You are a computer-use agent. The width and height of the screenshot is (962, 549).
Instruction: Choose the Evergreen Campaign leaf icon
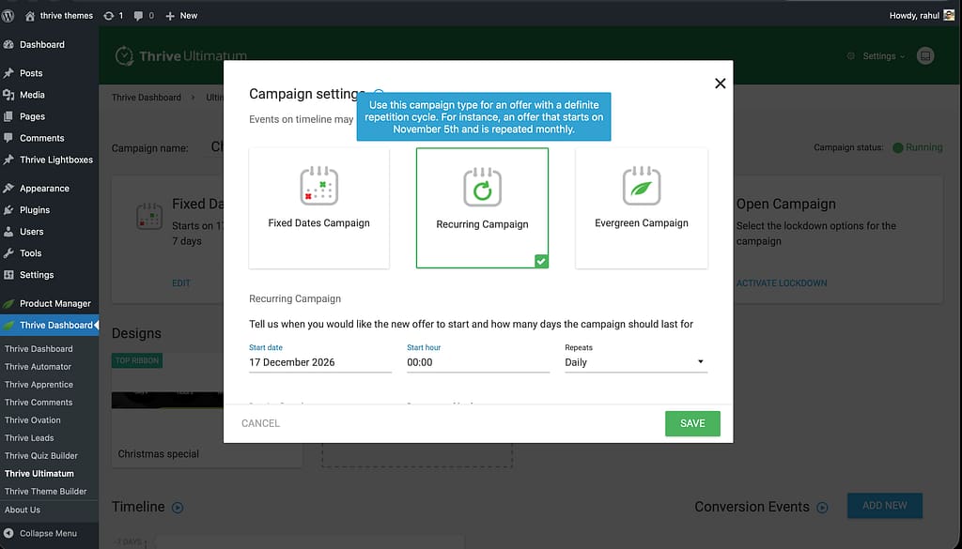click(642, 187)
